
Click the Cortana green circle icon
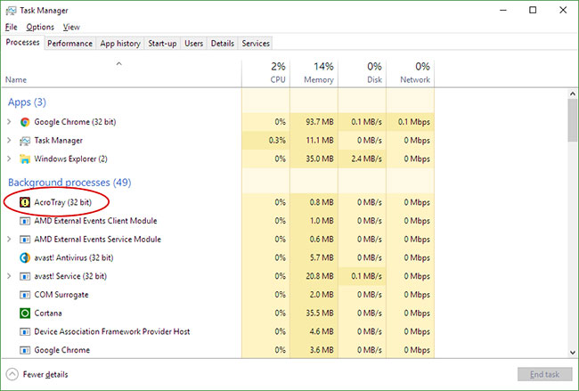pyautogui.click(x=25, y=314)
